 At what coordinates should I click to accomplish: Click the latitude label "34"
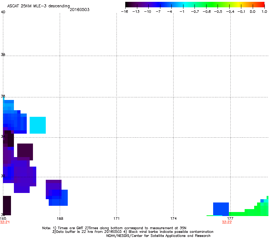coord(3,136)
